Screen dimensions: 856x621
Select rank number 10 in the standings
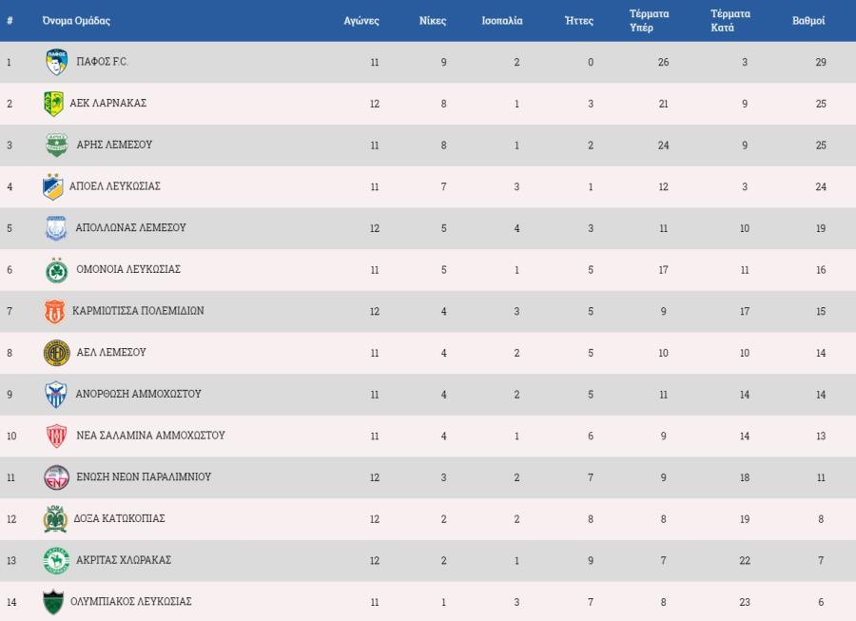(11, 436)
